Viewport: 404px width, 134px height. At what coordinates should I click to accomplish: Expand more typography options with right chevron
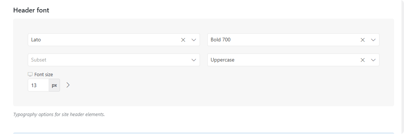[68, 85]
